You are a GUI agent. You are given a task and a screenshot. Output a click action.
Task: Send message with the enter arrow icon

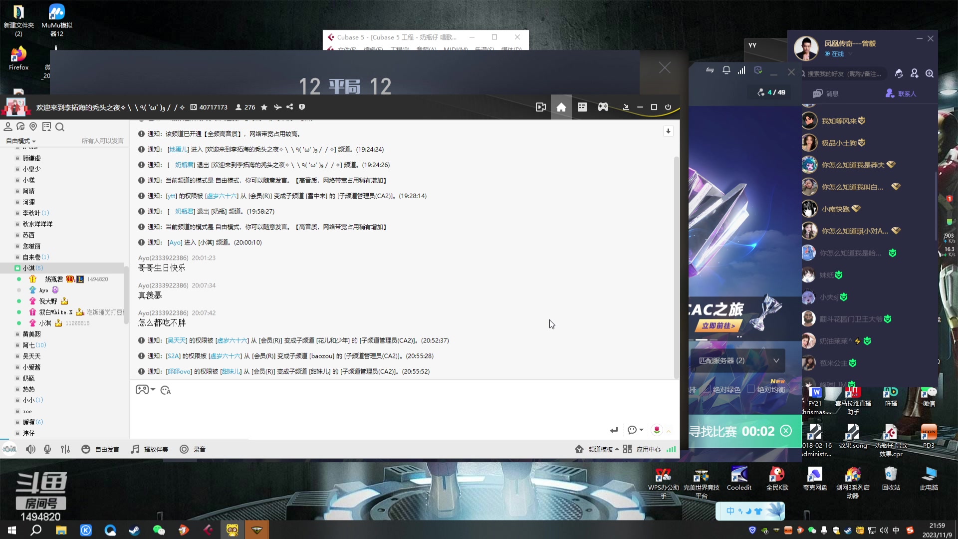pos(614,430)
